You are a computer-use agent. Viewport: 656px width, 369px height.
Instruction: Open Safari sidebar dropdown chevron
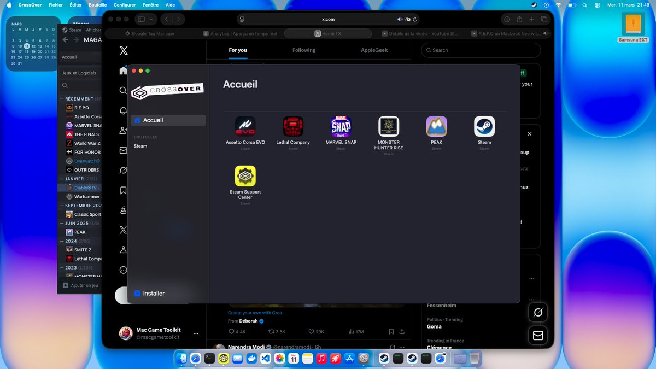(x=151, y=19)
